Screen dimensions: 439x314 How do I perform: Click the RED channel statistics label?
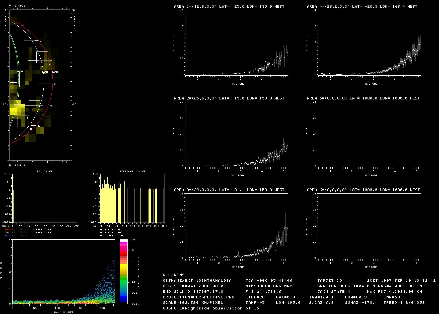(x=8, y=230)
